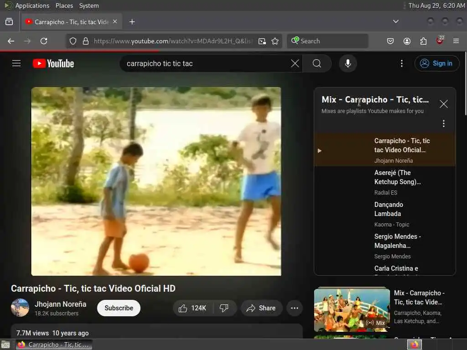The image size is (467, 350).
Task: Expand the list all tabs dropdown
Action: click(395, 21)
